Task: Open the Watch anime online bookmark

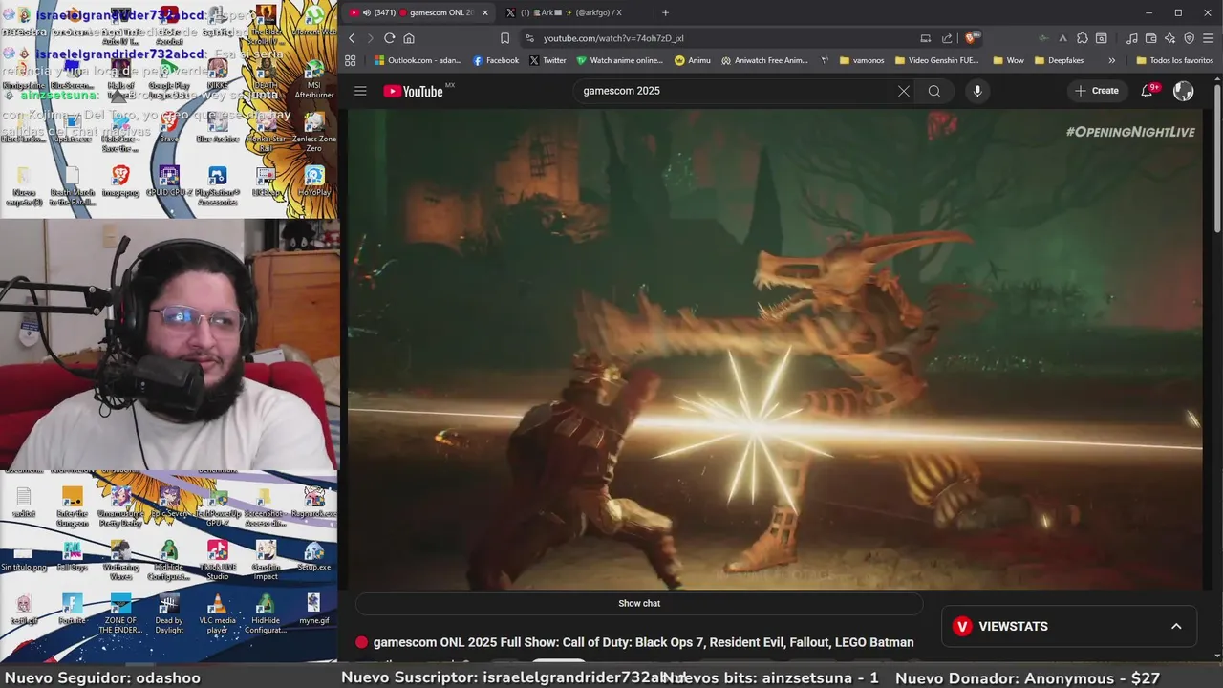Action: click(619, 60)
